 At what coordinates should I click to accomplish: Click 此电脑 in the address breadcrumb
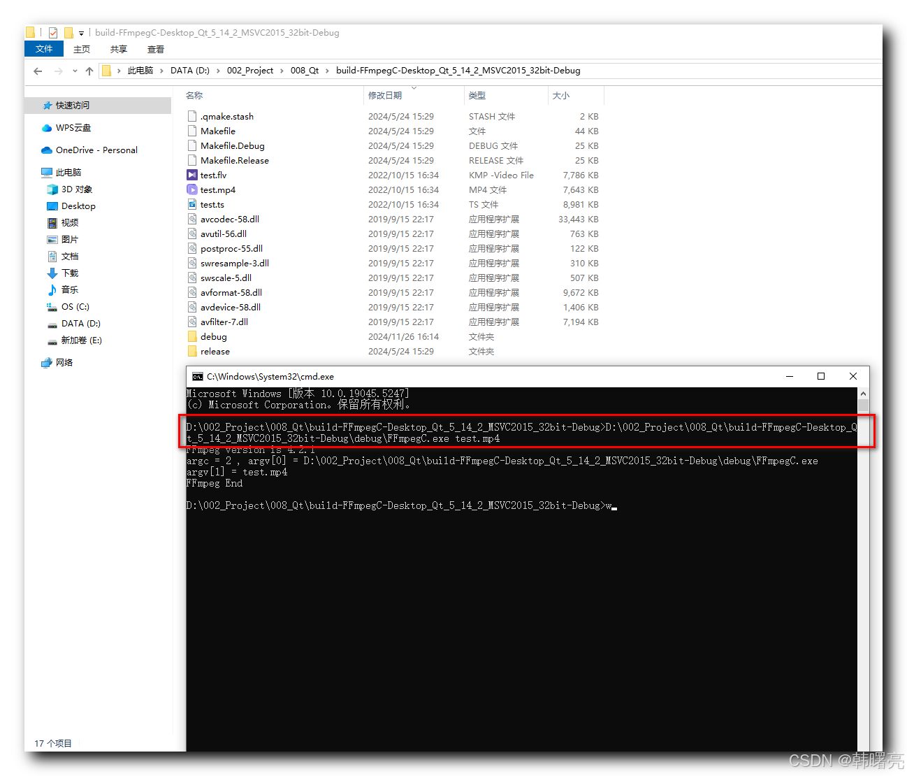tap(140, 71)
